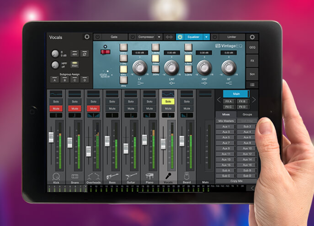Click the Kick channel fader handle

[51, 137]
